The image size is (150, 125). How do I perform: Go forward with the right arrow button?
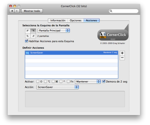pyautogui.click(x=17, y=11)
